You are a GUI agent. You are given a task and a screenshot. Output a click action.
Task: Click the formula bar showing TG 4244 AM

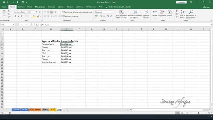(x=122, y=25)
